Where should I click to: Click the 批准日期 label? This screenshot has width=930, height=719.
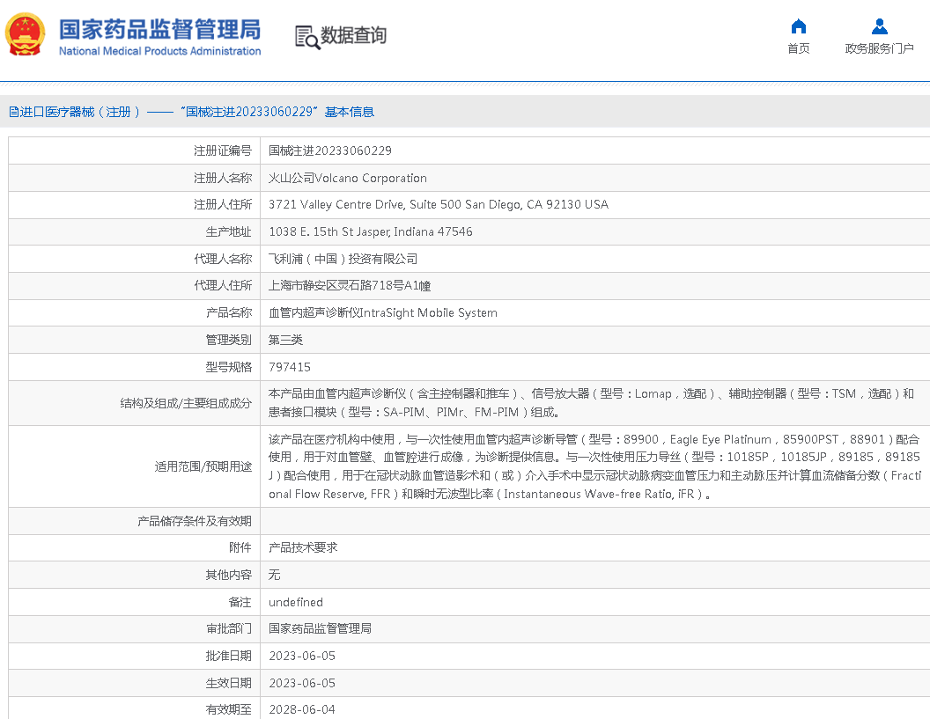click(x=228, y=657)
